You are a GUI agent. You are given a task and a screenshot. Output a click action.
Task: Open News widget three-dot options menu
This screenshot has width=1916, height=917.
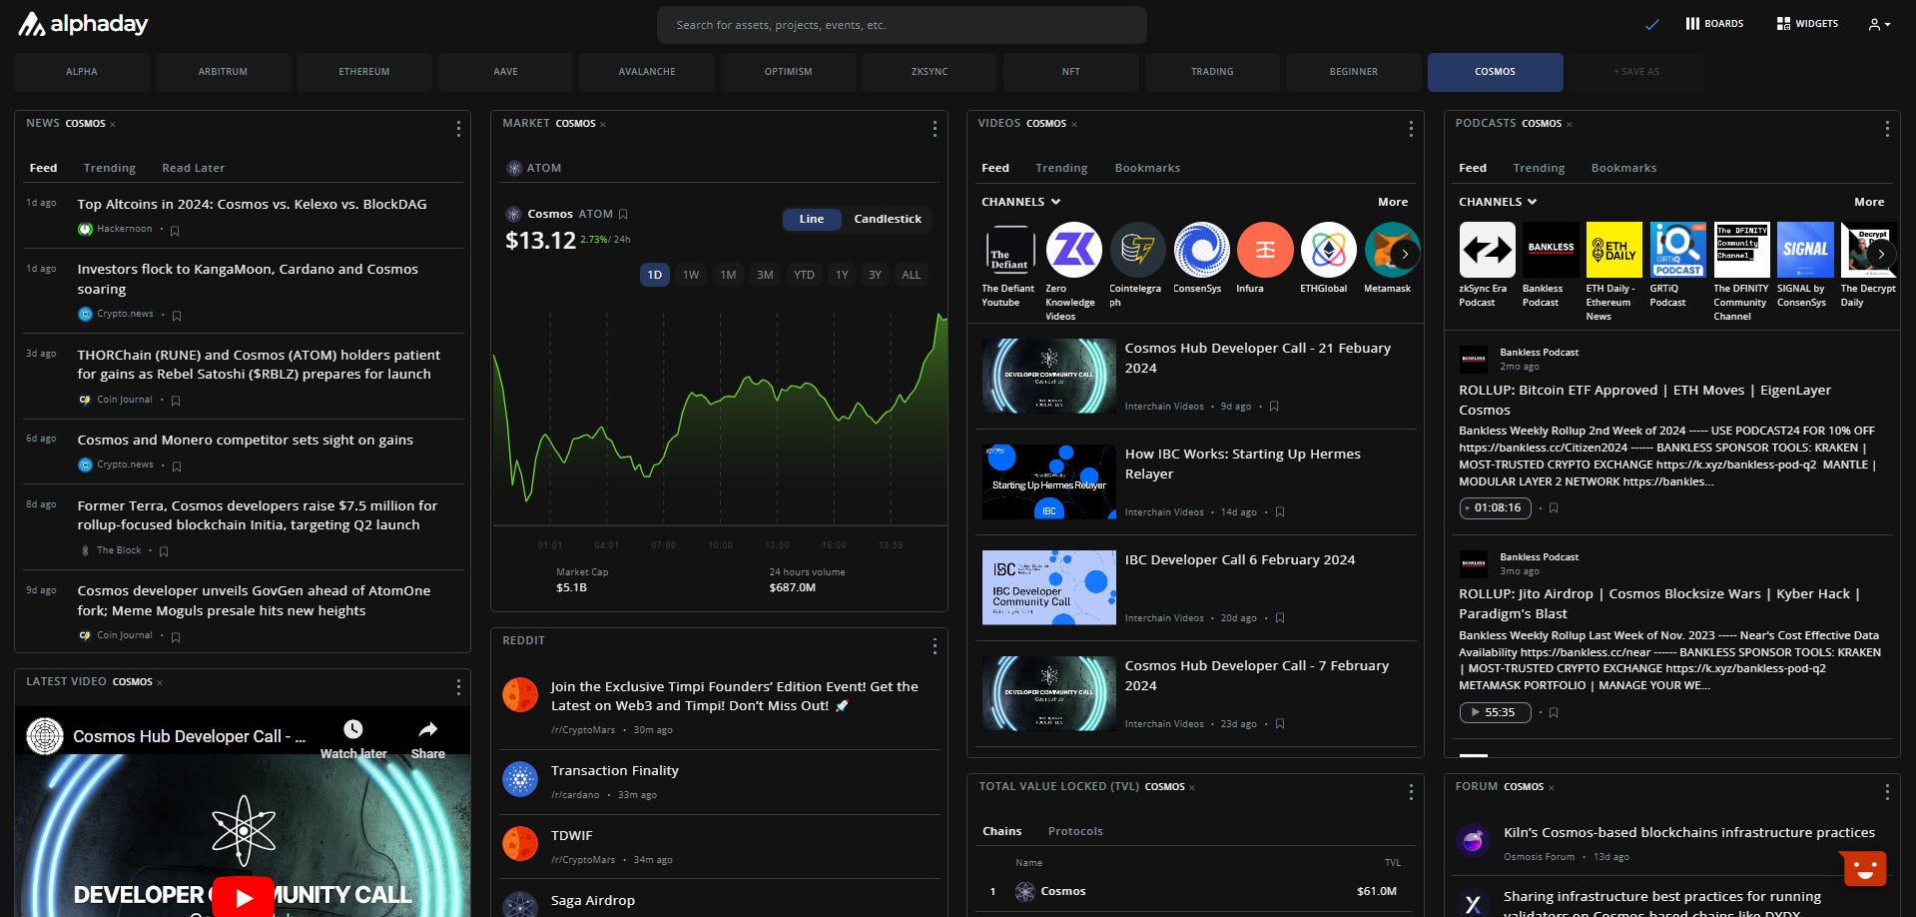pyautogui.click(x=458, y=129)
